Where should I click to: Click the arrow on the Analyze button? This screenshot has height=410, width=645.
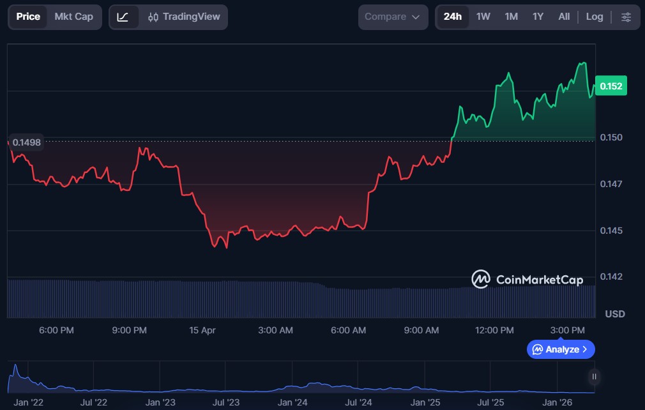585,349
